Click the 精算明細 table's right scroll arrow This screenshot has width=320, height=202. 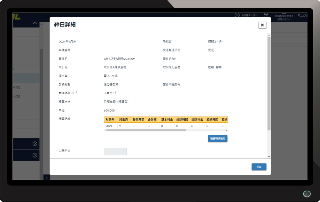point(227,130)
